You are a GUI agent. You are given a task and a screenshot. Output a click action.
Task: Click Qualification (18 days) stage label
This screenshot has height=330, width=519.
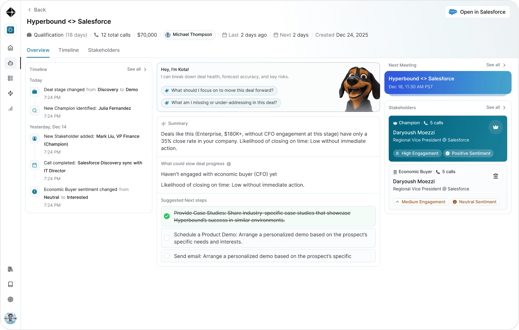point(60,35)
